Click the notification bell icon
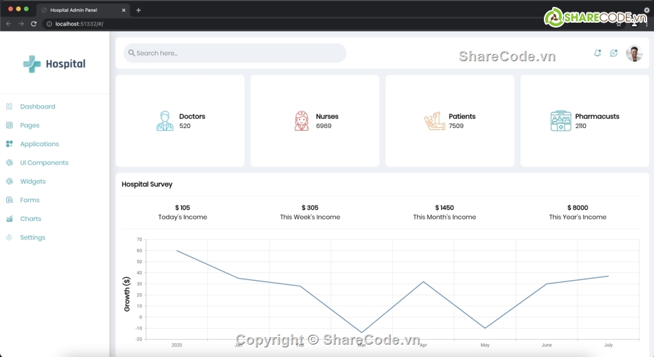The height and width of the screenshot is (357, 654). 597,53
